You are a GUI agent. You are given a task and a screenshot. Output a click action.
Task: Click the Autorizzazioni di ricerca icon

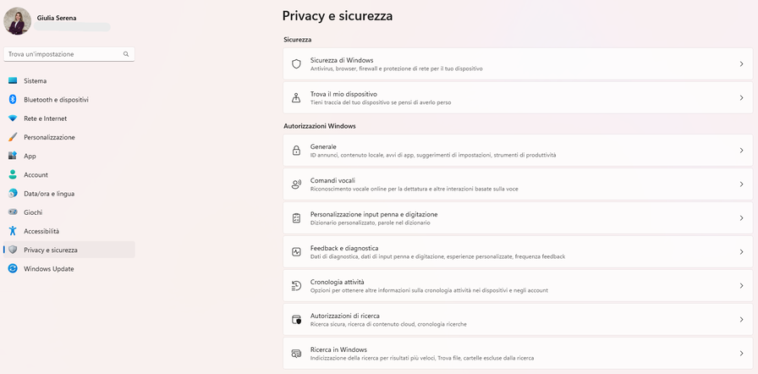click(x=296, y=320)
